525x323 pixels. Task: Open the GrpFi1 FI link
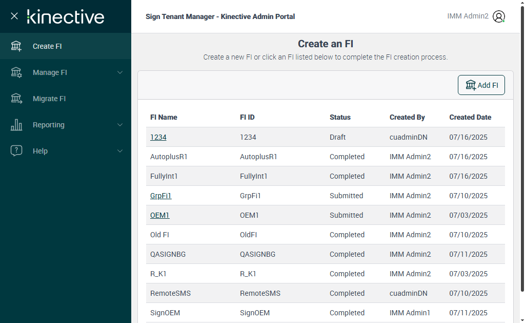(x=160, y=196)
